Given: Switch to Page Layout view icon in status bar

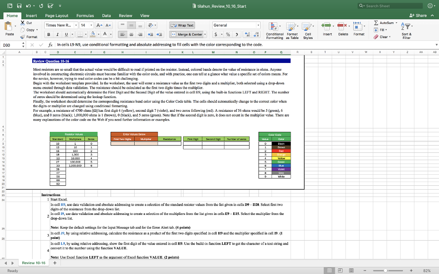Looking at the screenshot, I should point(340,271).
